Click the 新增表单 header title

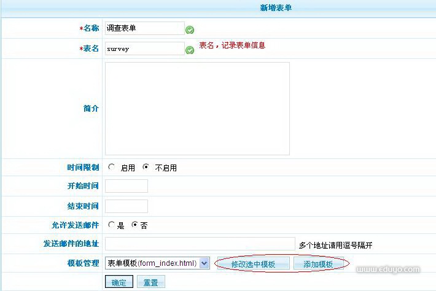pyautogui.click(x=281, y=8)
